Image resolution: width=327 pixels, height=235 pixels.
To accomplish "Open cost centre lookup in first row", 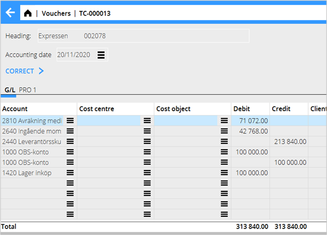I will (147, 121).
